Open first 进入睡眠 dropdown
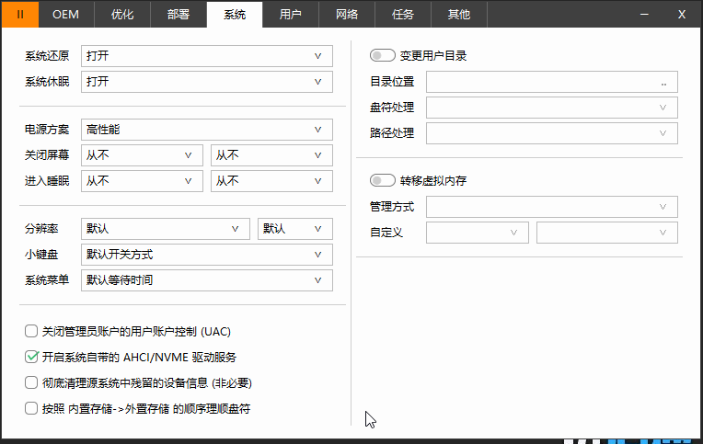 (142, 181)
